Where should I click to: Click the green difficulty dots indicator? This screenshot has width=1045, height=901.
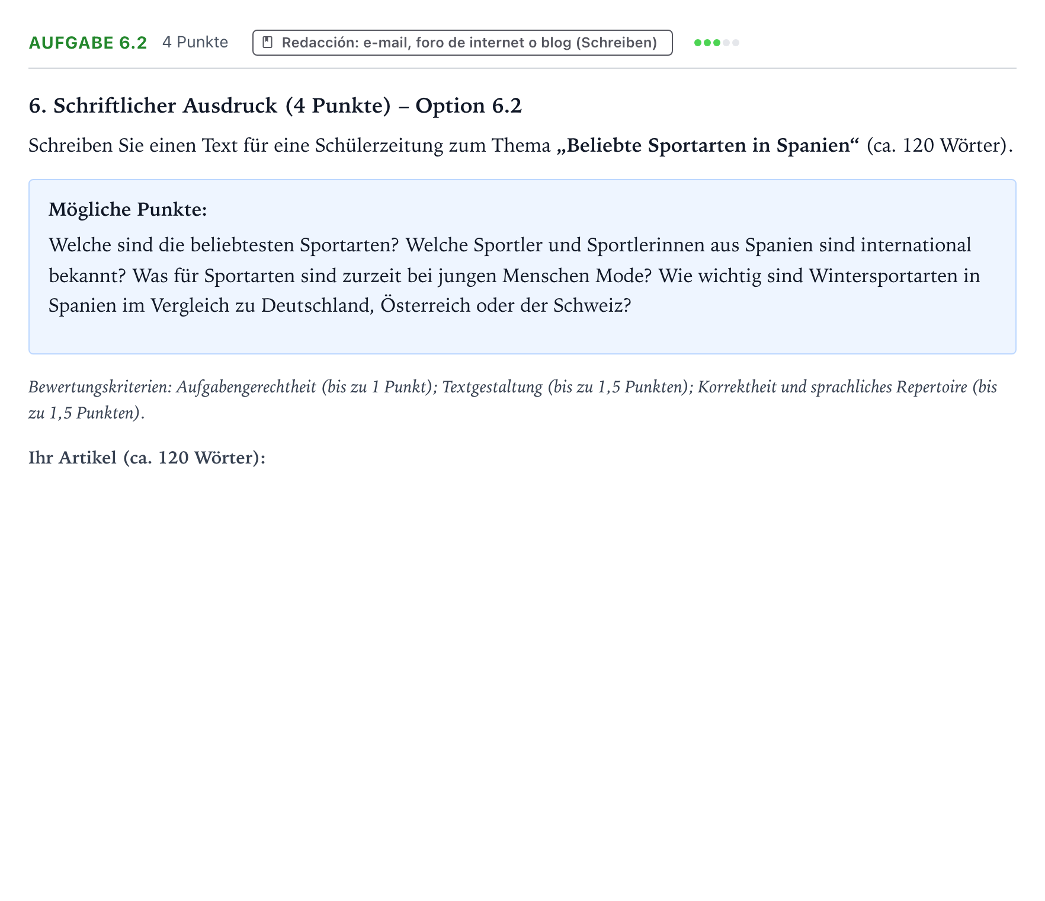coord(717,43)
